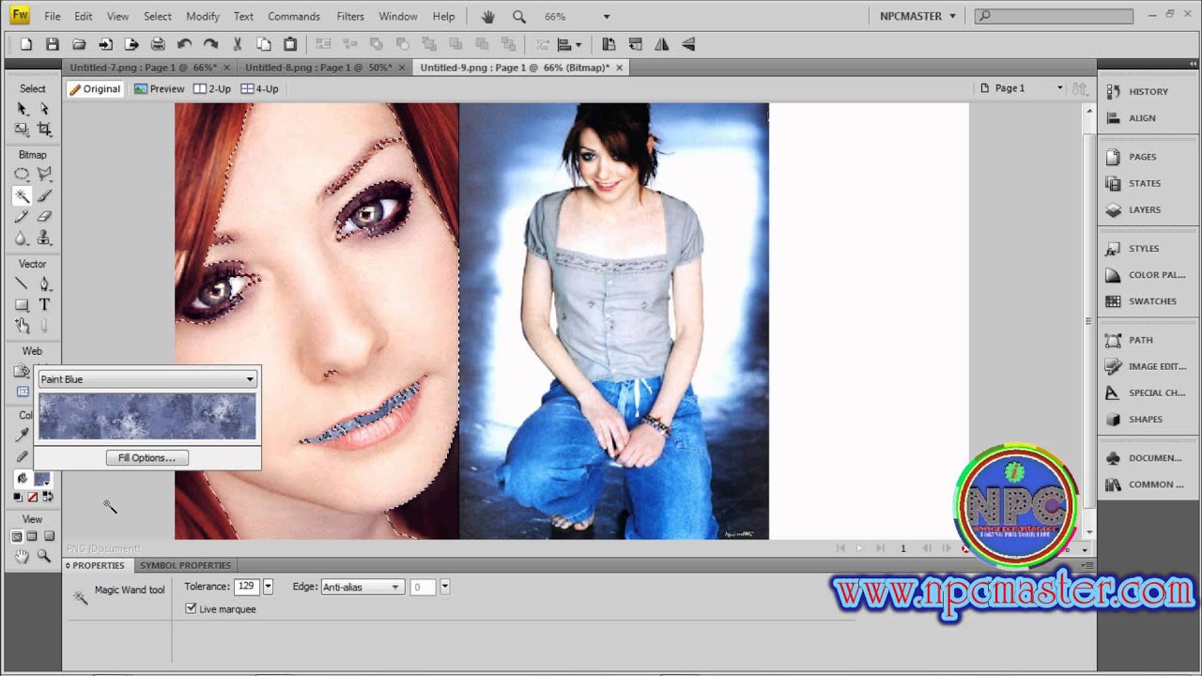Click the Print icon in toolbar
Viewport: 1202px width, 676px height.
click(158, 44)
